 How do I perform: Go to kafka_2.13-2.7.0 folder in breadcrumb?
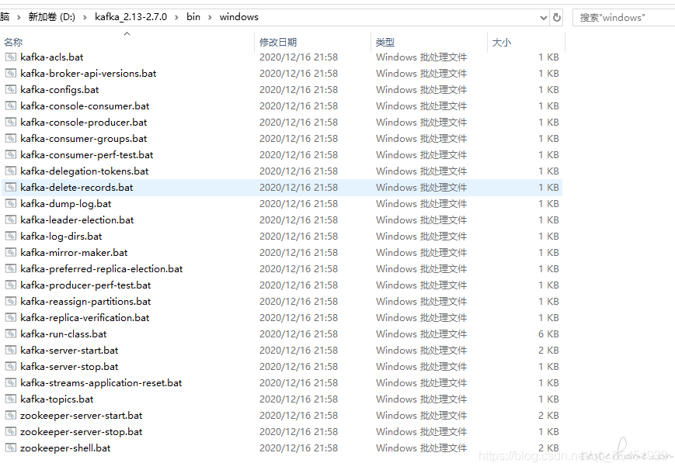coord(130,17)
